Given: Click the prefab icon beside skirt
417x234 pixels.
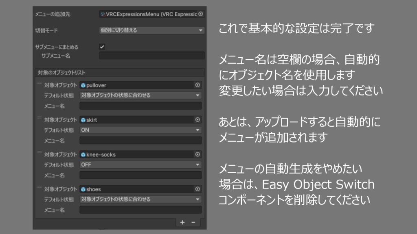Looking at the screenshot, I should point(83,120).
